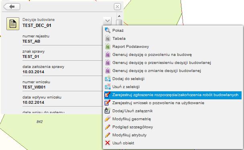Viewport: 244px width, 150px height.
Task: Click the Decyzje budowlane document icon
Action: [13, 24]
